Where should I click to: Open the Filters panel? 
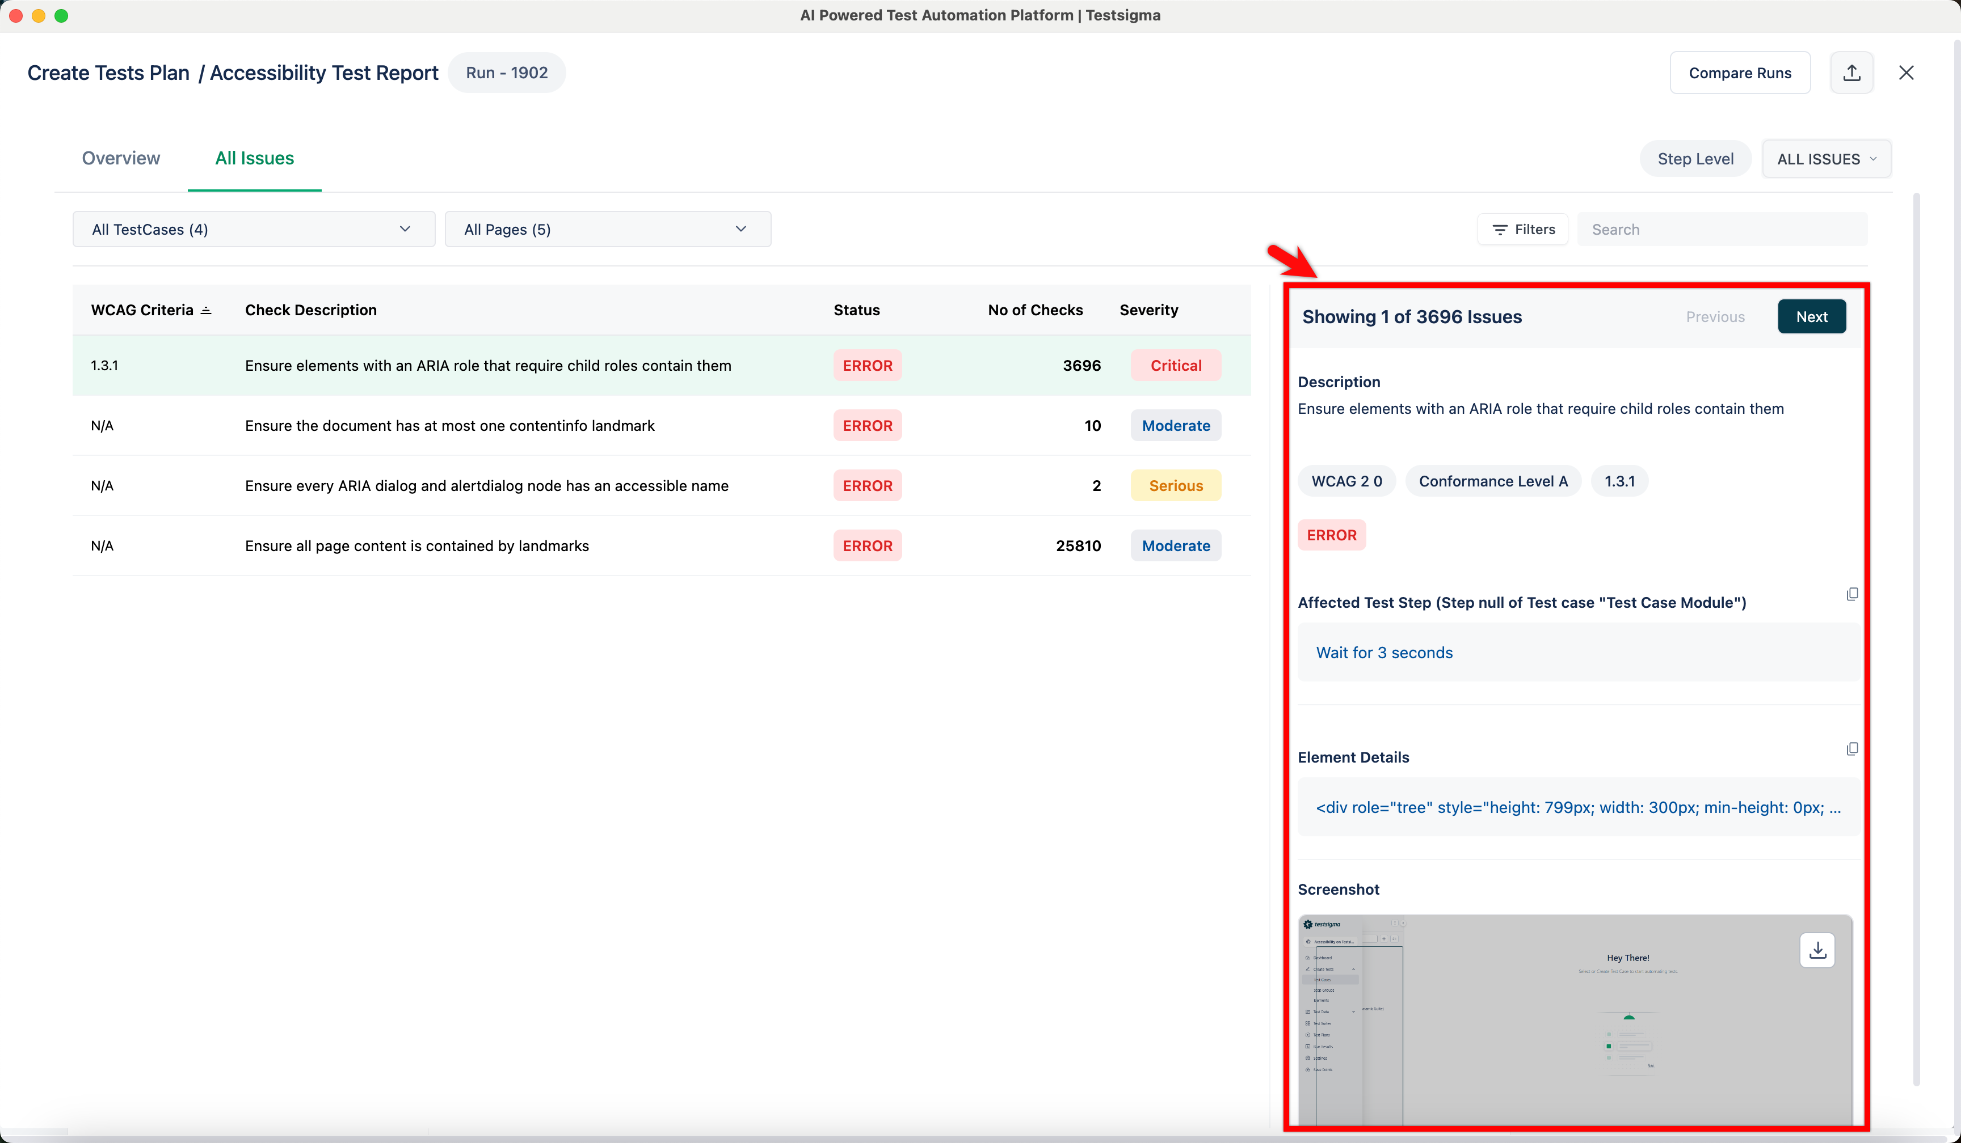[x=1523, y=230]
